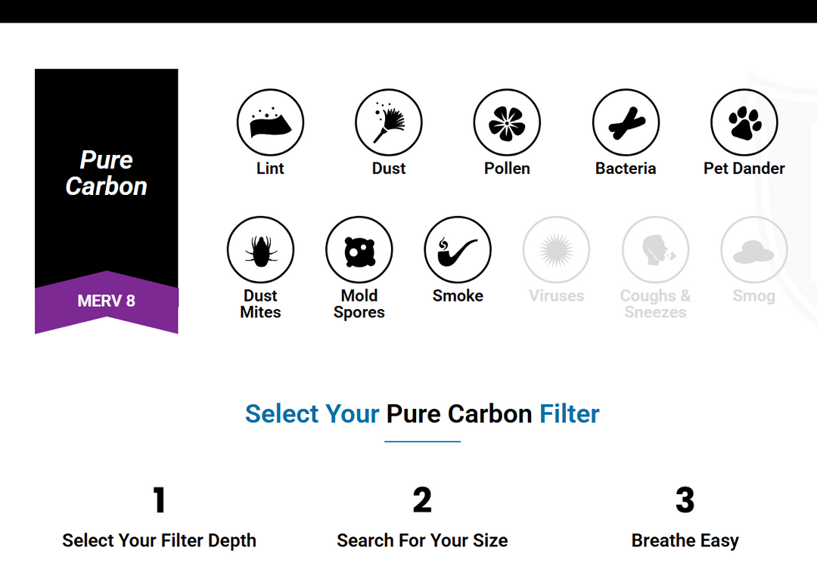Click Select Your Filter Depth step
This screenshot has height=569, width=817.
[x=159, y=541]
